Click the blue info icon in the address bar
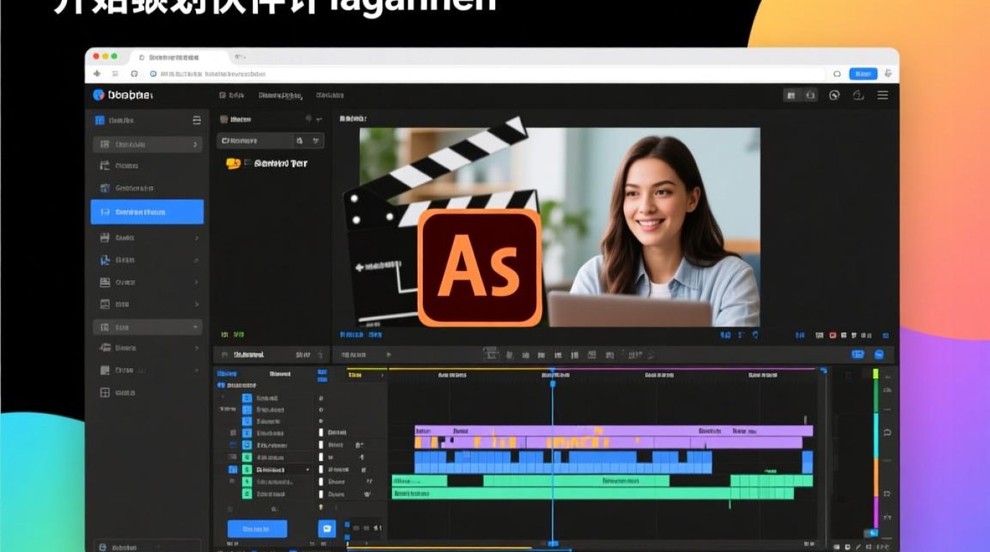Screen dimensions: 990x552 (153, 74)
